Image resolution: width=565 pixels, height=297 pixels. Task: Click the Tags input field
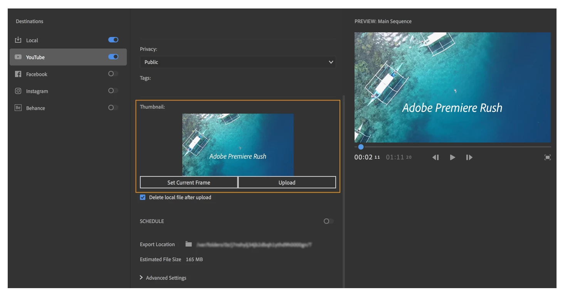point(238,89)
